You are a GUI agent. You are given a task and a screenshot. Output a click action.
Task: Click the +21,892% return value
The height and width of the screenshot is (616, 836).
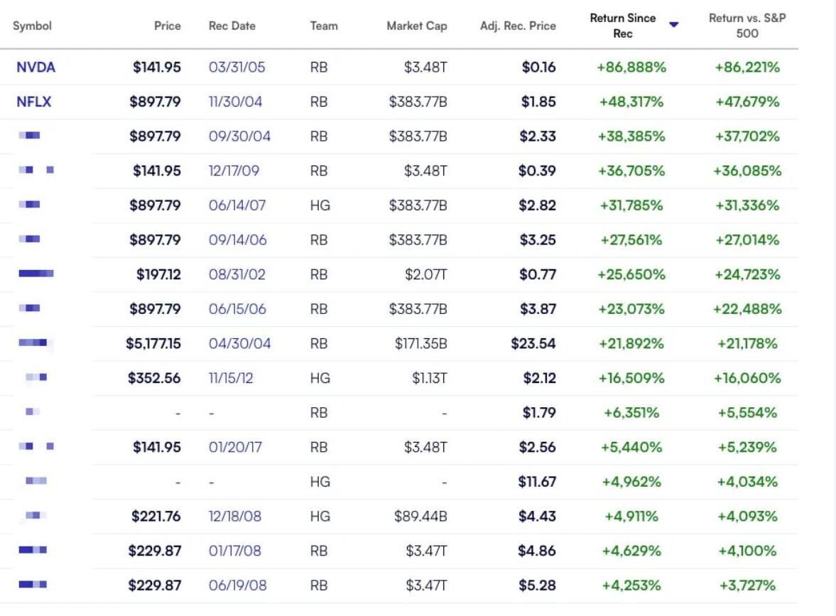(631, 343)
